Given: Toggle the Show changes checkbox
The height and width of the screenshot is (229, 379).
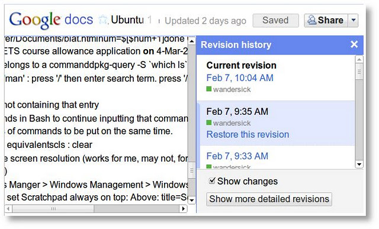Looking at the screenshot, I should [212, 180].
